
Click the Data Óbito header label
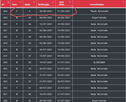pos(62,3)
